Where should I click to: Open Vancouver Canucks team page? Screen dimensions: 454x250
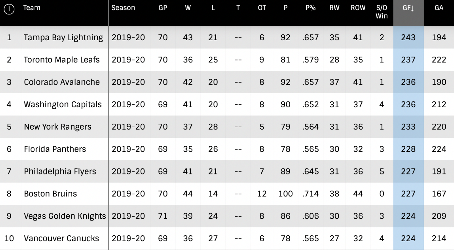point(61,238)
